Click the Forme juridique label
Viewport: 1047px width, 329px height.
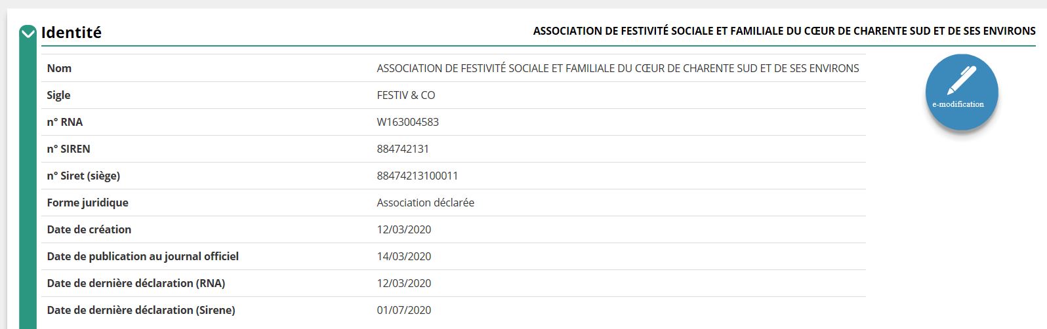coord(87,203)
